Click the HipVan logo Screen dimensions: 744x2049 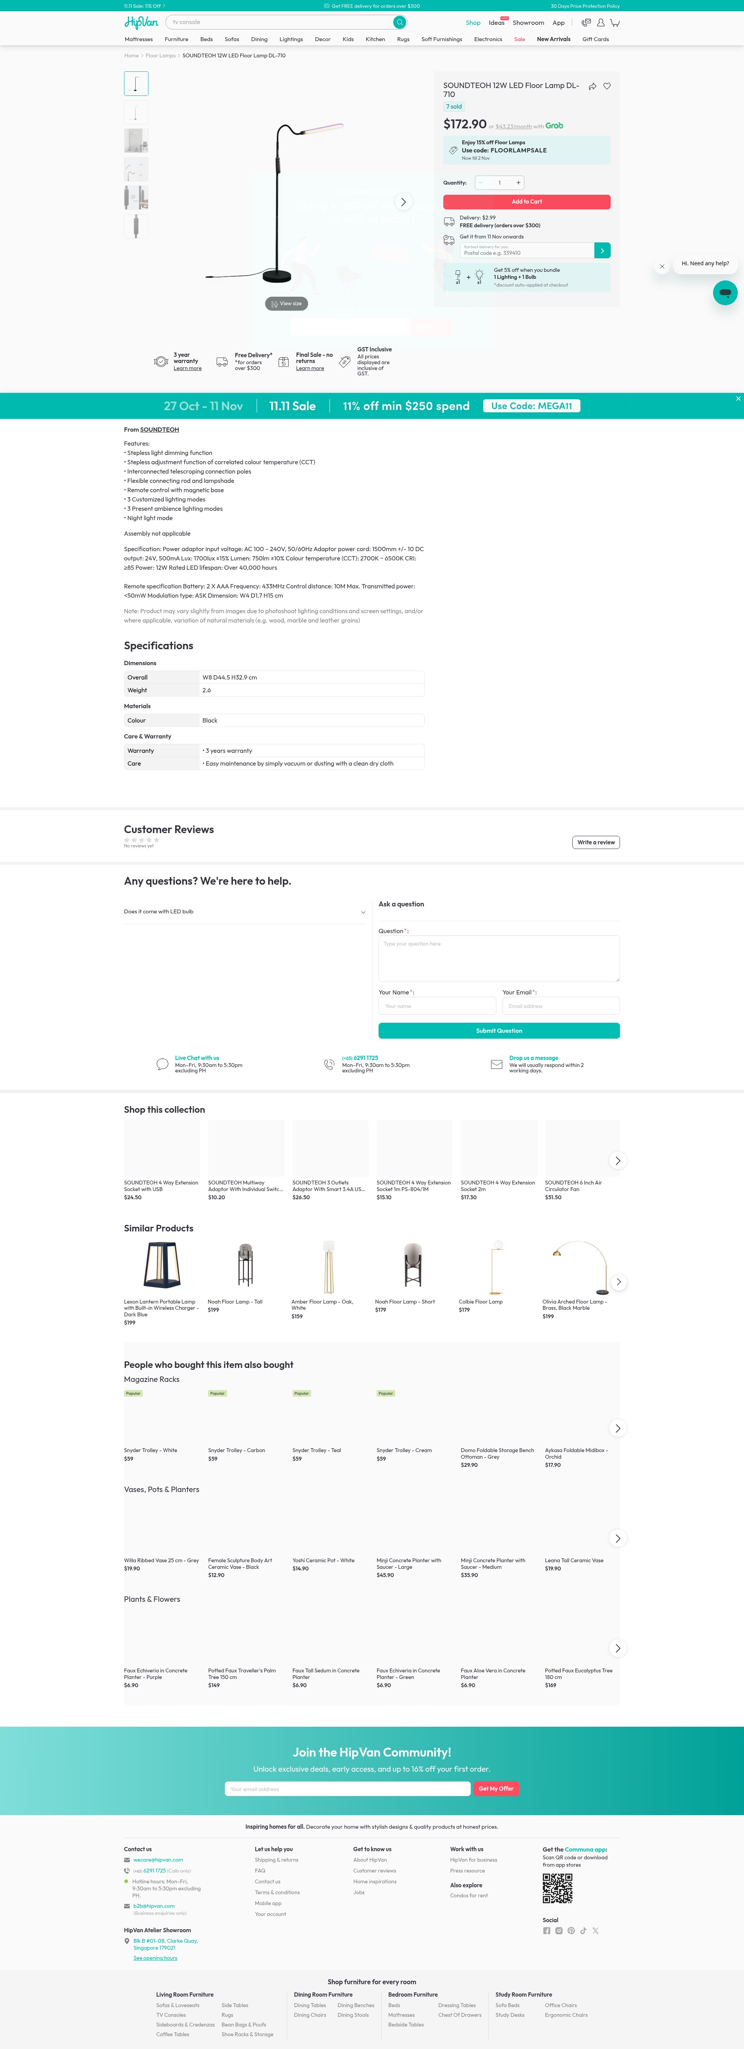141,22
